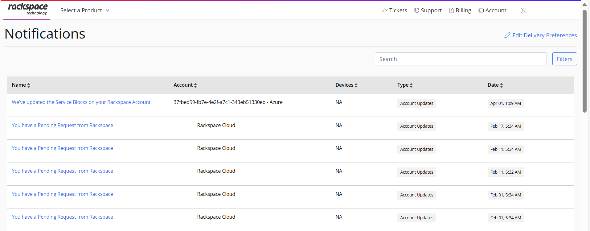Click the Billing invoice icon
The width and height of the screenshot is (590, 231).
click(452, 10)
